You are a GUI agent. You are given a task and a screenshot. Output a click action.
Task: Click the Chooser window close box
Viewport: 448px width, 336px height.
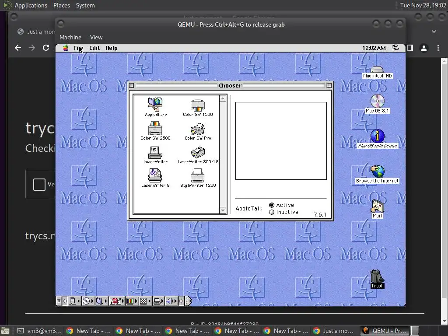click(131, 85)
